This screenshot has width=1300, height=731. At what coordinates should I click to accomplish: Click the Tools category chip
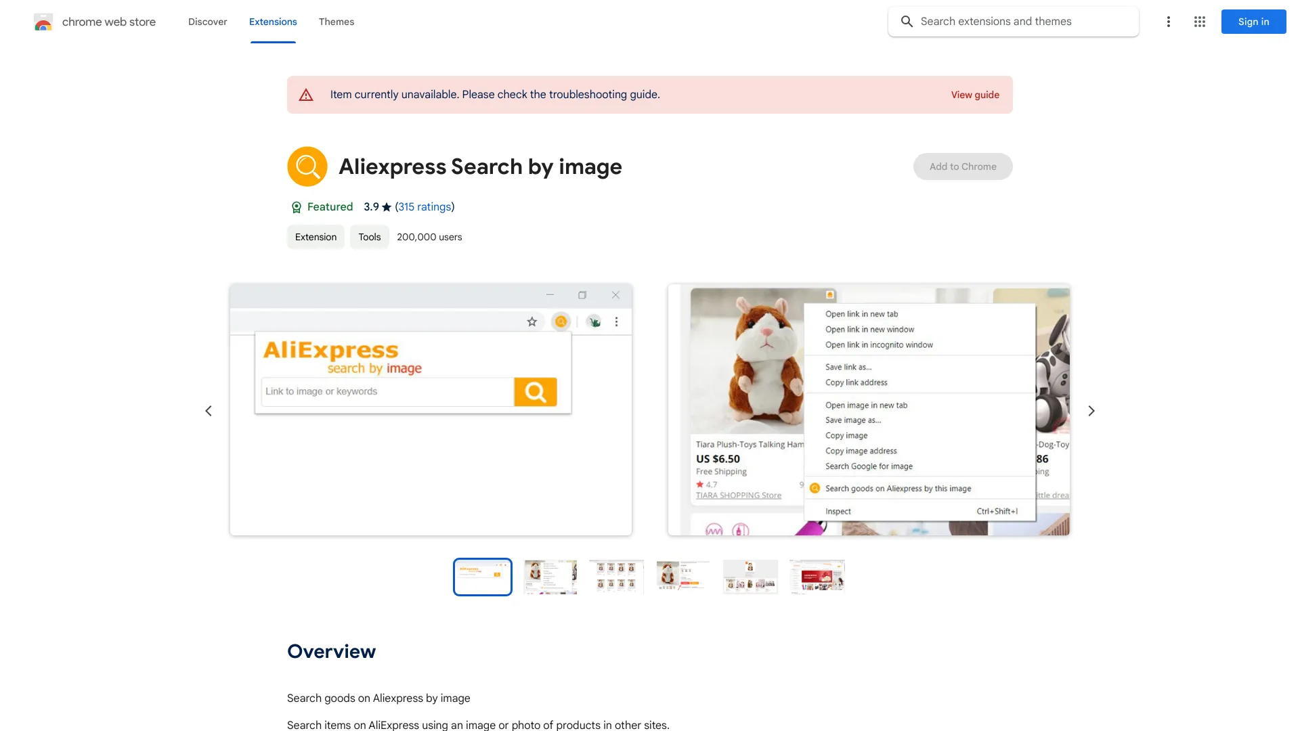click(370, 237)
